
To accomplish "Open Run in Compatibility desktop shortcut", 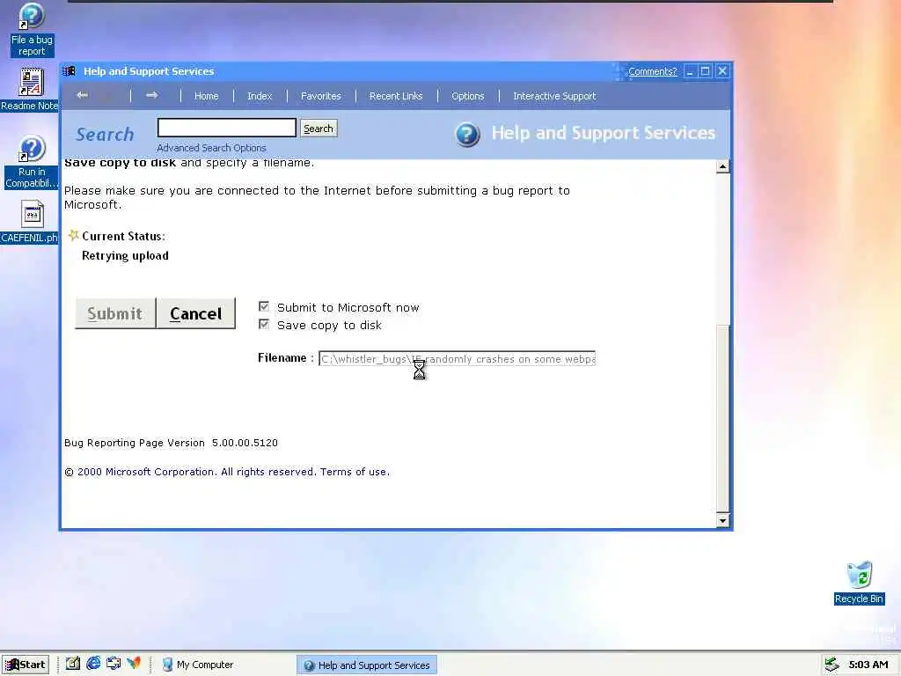I will click(32, 162).
